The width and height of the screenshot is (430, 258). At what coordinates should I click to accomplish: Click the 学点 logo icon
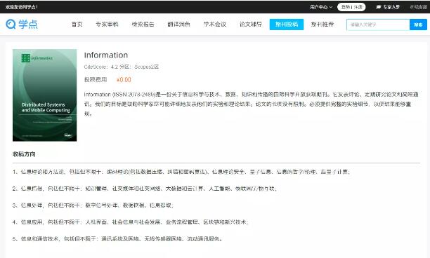click(x=11, y=24)
